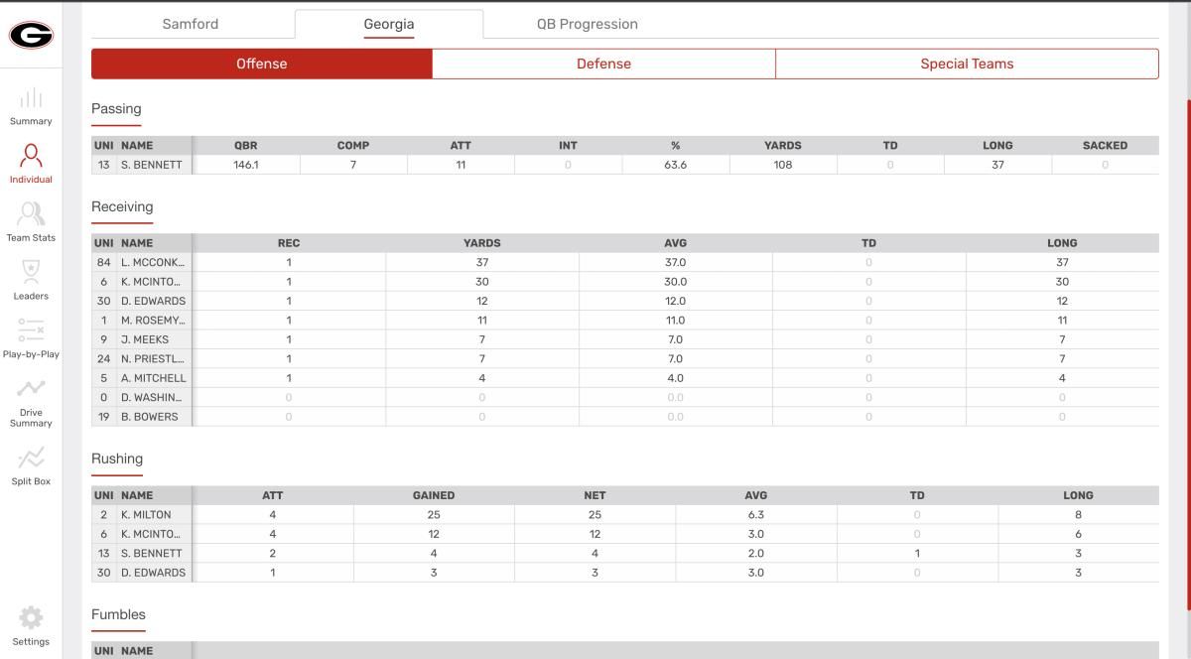
Task: Switch to Special Teams section
Action: click(x=967, y=64)
